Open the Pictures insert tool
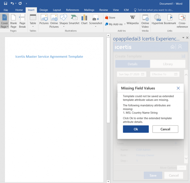The height and width of the screenshot is (183, 190). [x=44, y=20]
